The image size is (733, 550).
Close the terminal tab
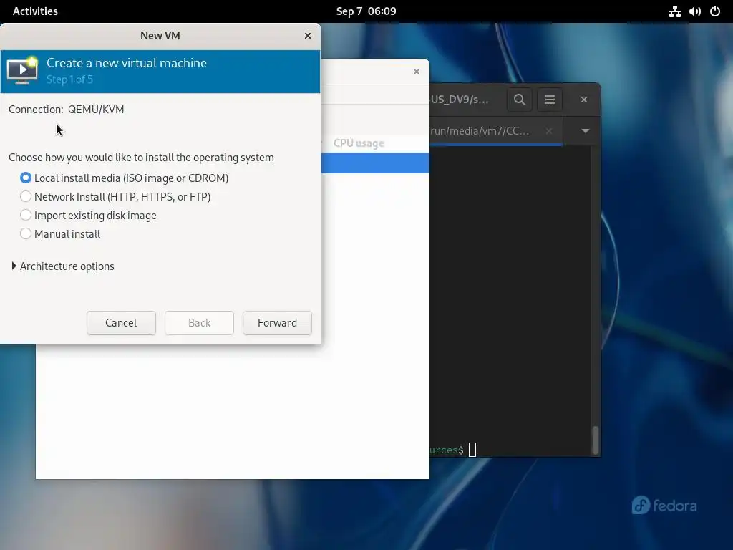(x=549, y=131)
